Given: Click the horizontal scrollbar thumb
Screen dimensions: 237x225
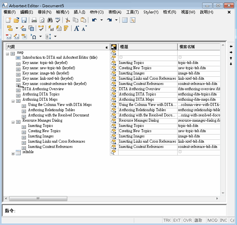Looking at the screenshot, I should pos(38,198).
